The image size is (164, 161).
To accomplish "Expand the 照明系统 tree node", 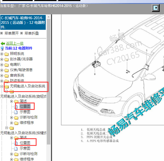I will point(2,54).
